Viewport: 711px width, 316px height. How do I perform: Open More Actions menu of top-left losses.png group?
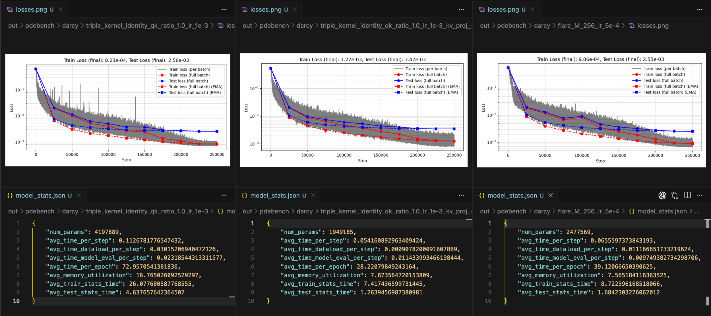click(x=224, y=9)
